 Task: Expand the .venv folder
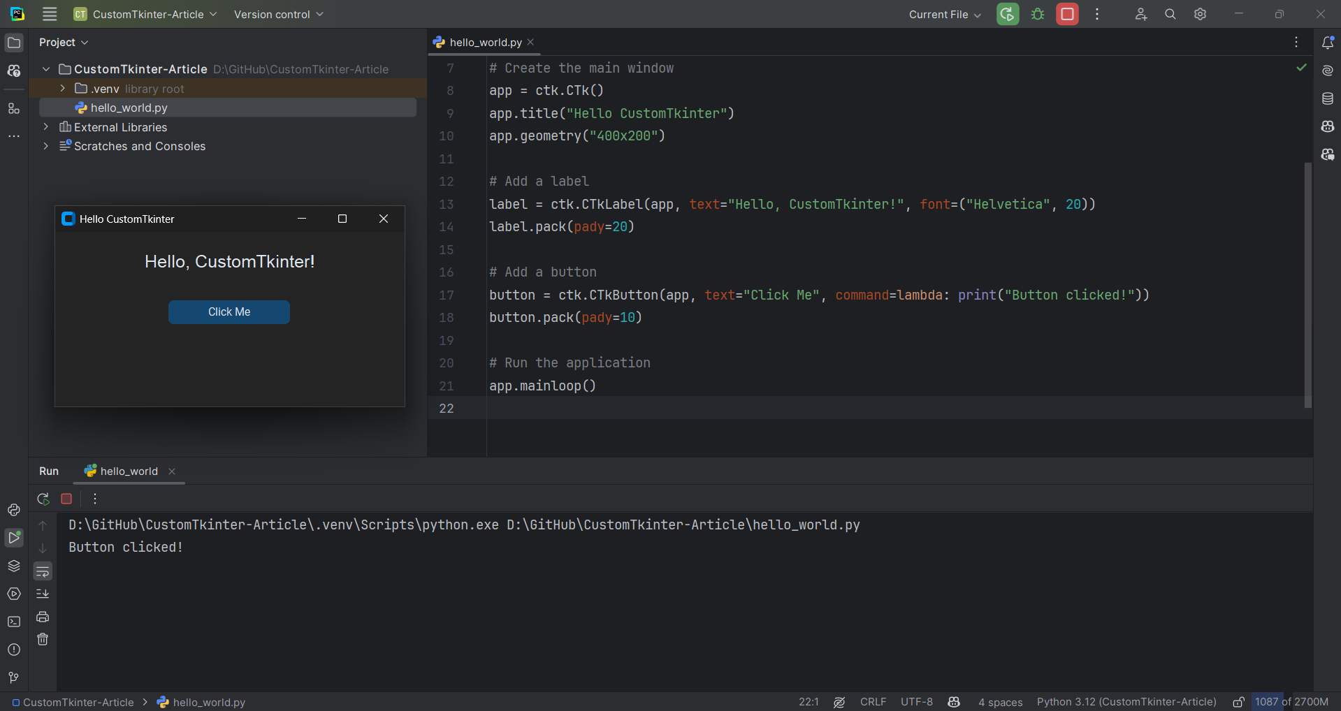pos(63,89)
